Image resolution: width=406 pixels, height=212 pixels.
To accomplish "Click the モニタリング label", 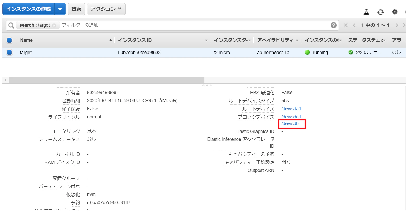I will pos(66,131).
